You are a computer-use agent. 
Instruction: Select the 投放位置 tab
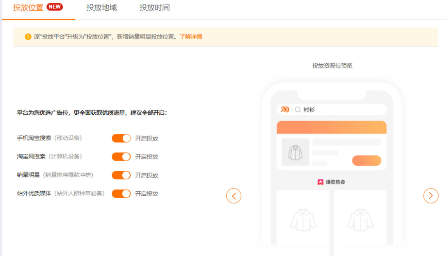28,8
